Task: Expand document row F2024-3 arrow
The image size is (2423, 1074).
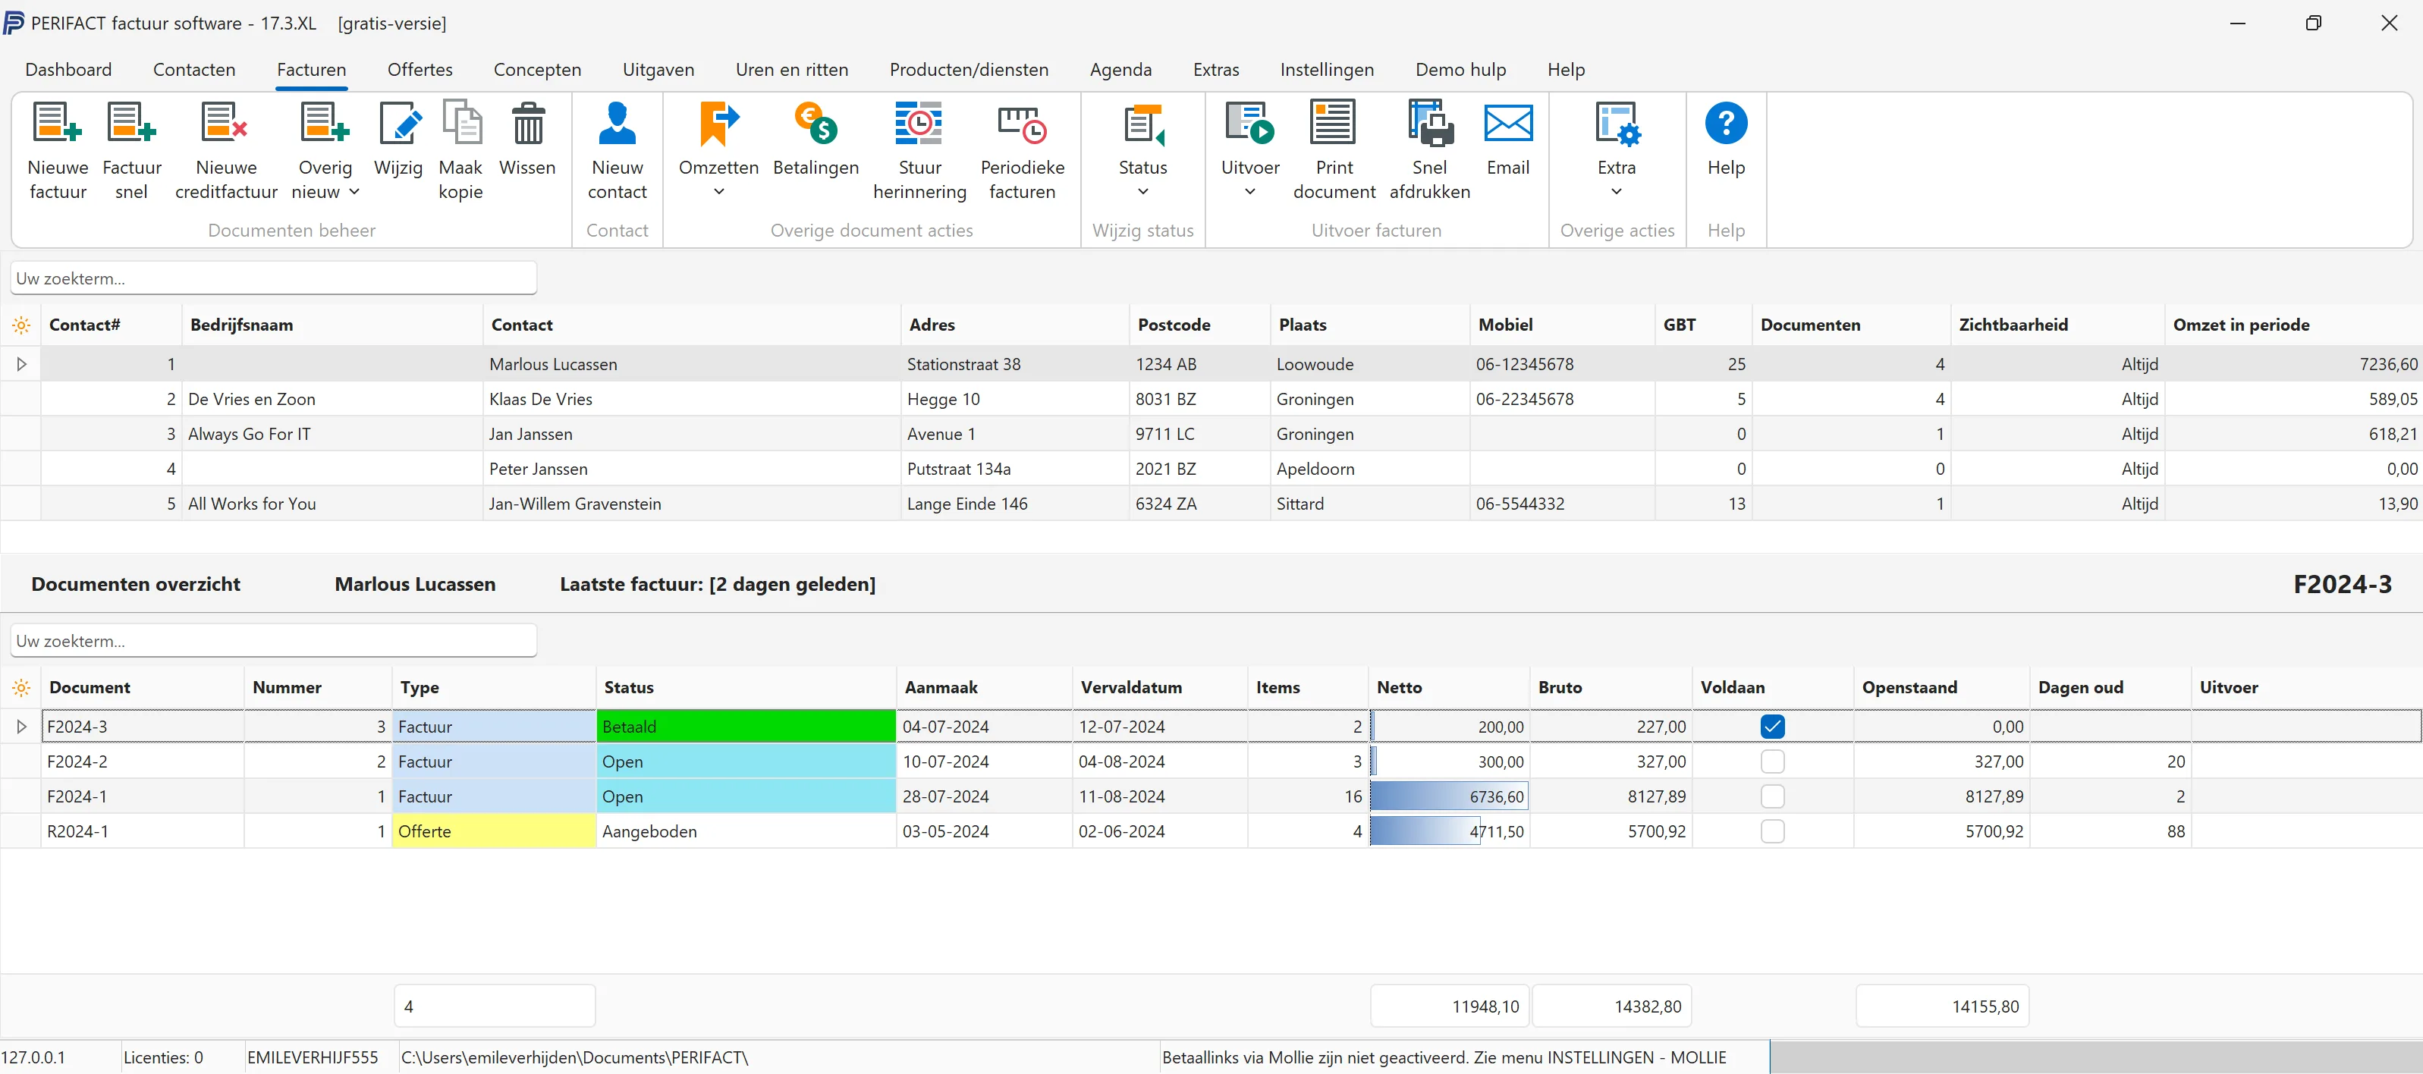Action: [20, 727]
